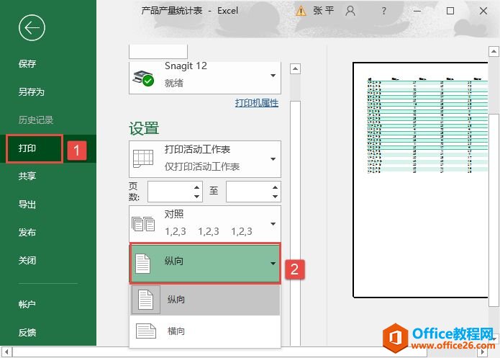Select 纵向 in the orientation list

pyautogui.click(x=205, y=300)
